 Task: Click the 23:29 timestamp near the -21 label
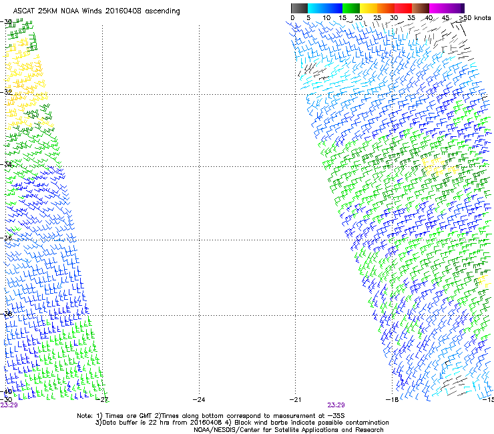336,405
